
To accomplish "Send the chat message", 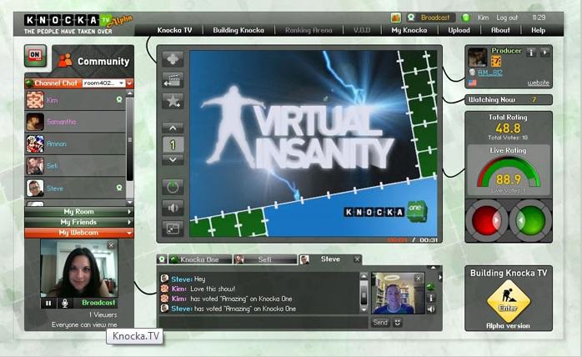I will point(380,323).
